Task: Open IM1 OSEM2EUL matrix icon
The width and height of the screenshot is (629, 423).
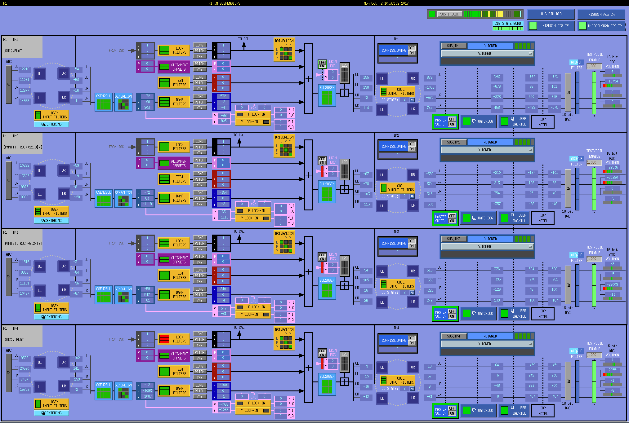Action: coord(104,104)
